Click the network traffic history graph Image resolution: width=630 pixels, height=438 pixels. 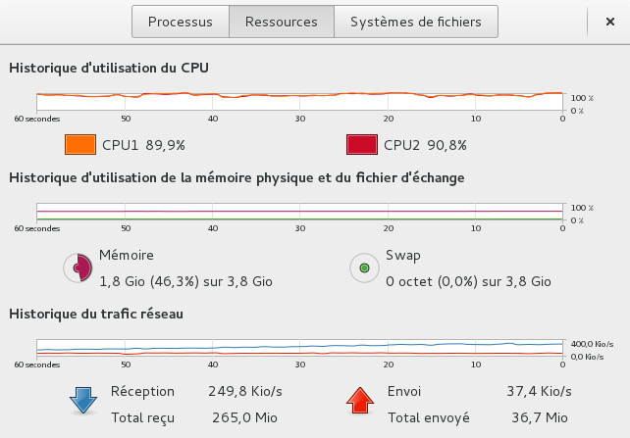point(299,348)
